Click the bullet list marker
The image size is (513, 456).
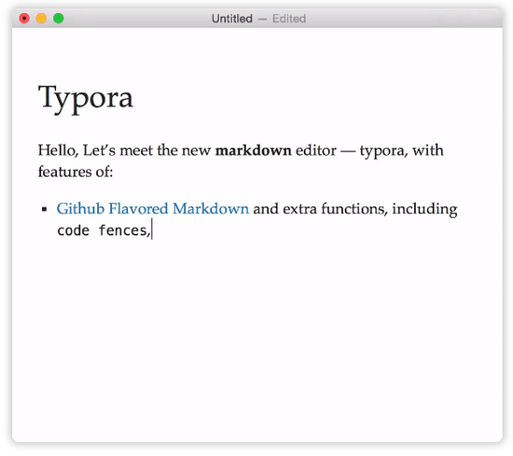[45, 209]
